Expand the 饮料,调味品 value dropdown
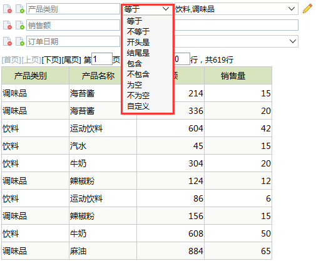 click(292, 9)
